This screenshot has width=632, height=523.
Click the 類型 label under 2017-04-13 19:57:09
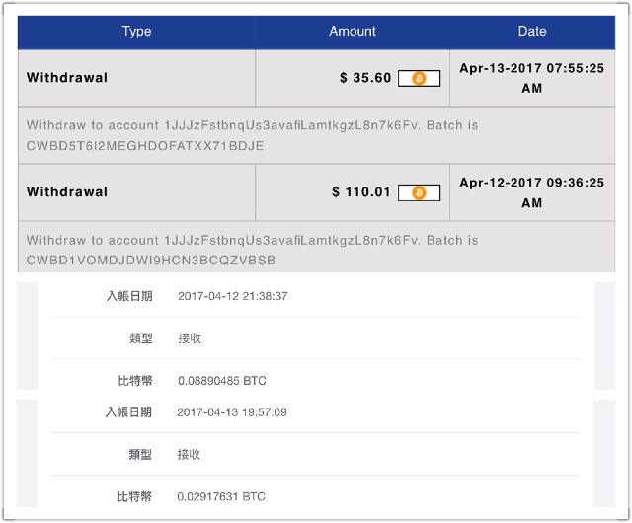point(140,455)
